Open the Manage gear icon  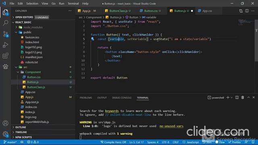click(5, 134)
